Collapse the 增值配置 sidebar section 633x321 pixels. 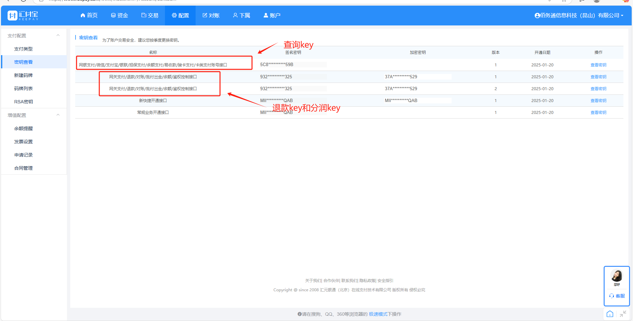pos(58,115)
